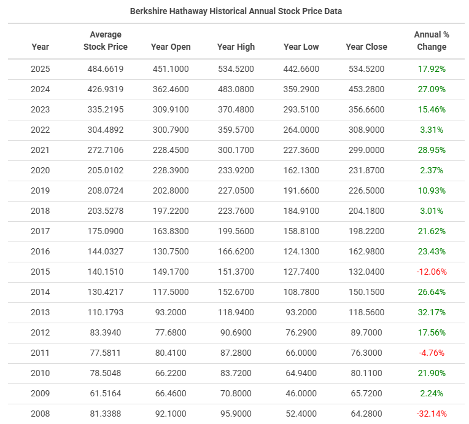Select the 2025 year cell
Screen dimensions: 469x424
[41, 69]
